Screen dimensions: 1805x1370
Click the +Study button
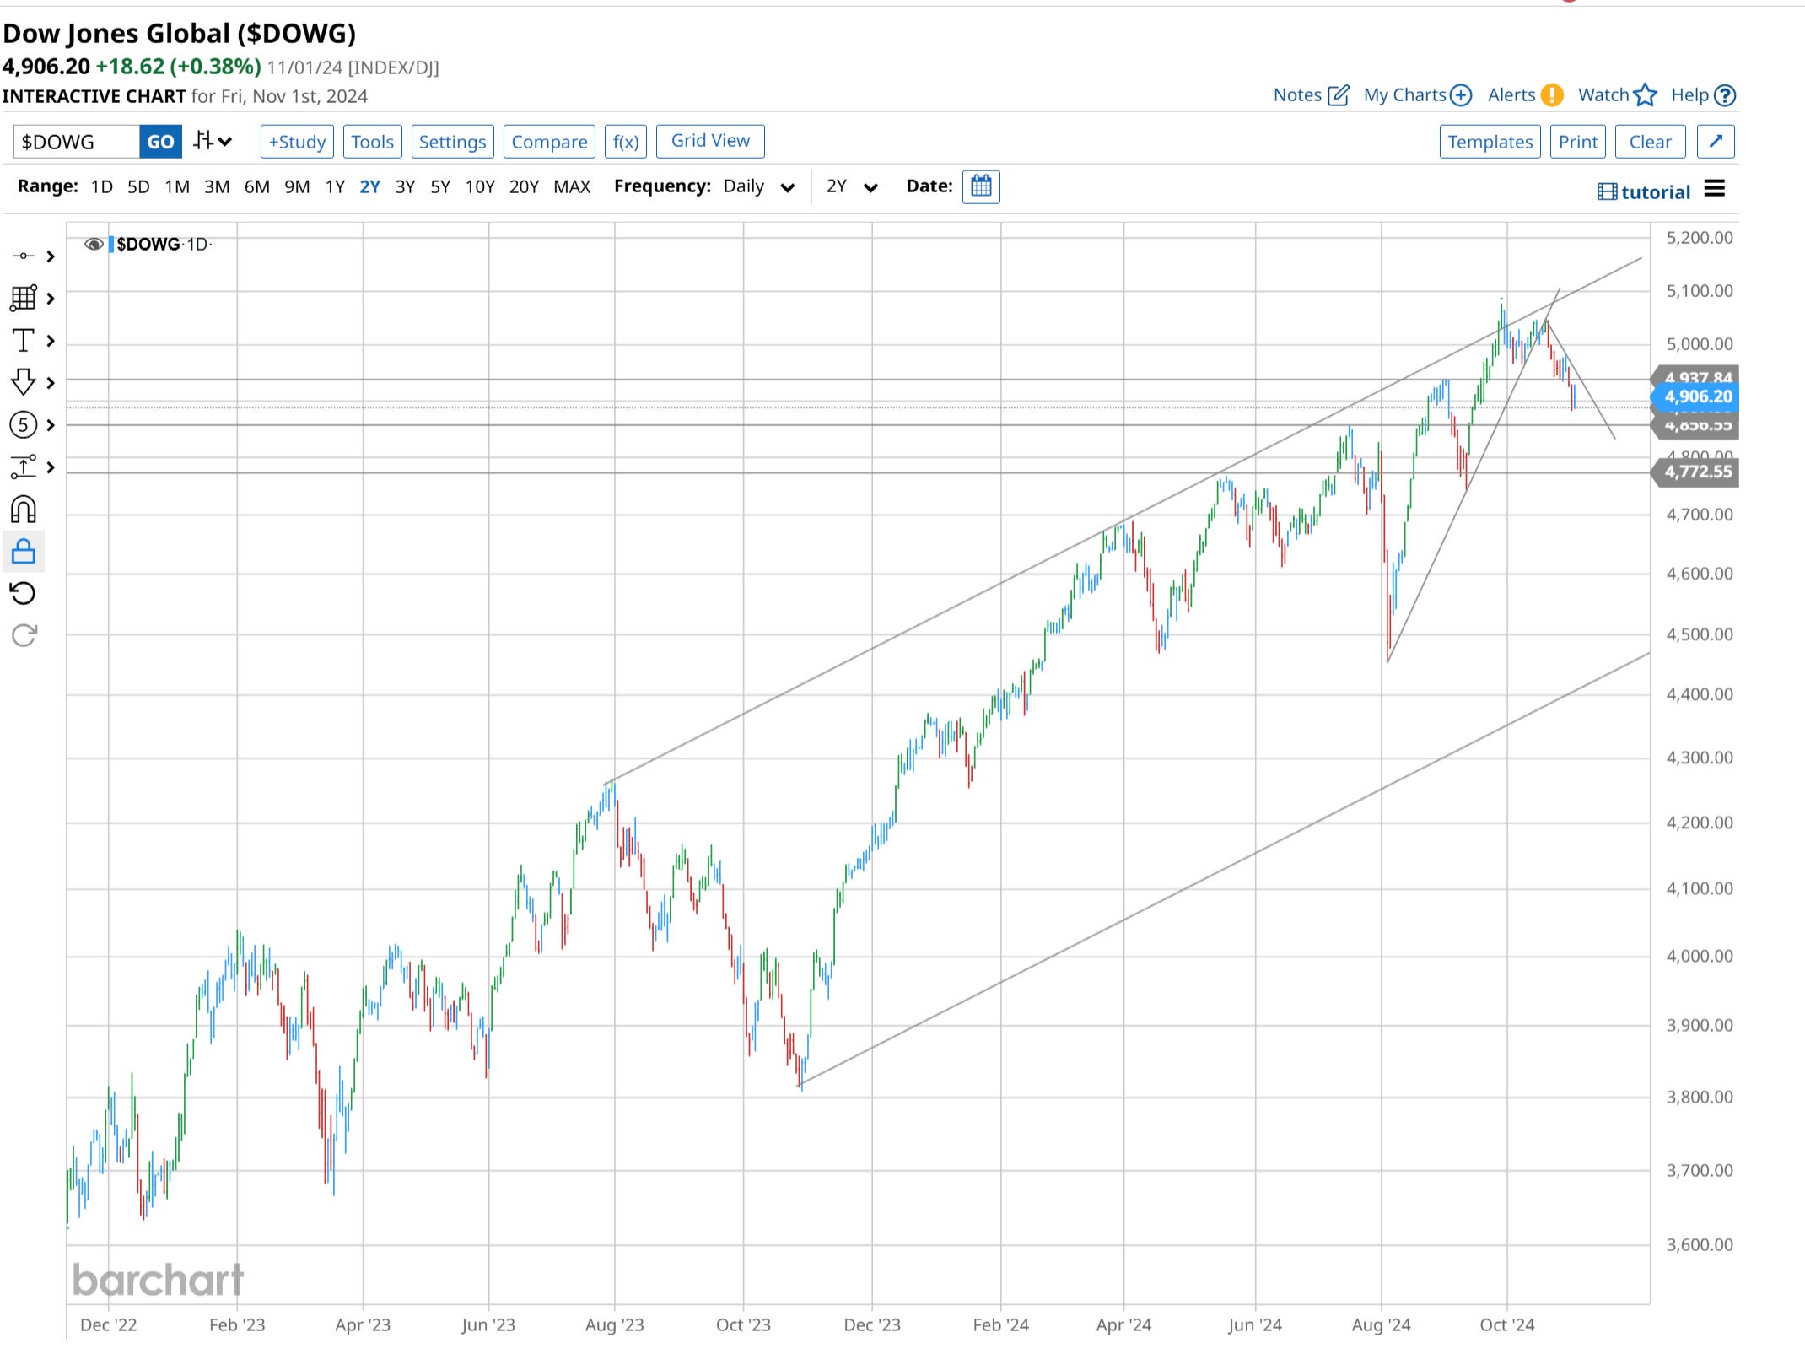297,142
